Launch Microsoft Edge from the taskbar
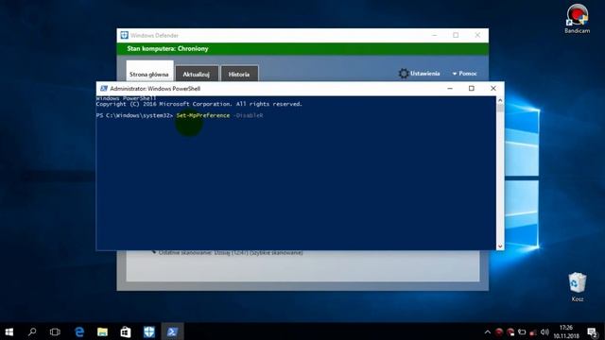This screenshot has height=340, width=605. pos(79,331)
